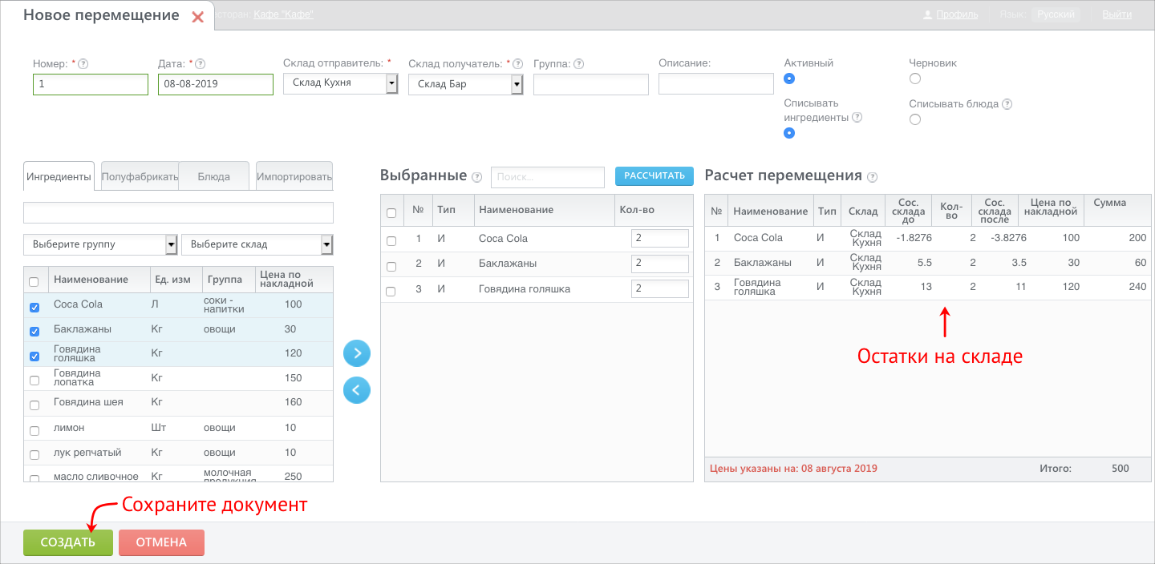This screenshot has height=564, width=1155.
Task: Toggle select-all checkbox in Выбранные header
Action: pyautogui.click(x=391, y=212)
